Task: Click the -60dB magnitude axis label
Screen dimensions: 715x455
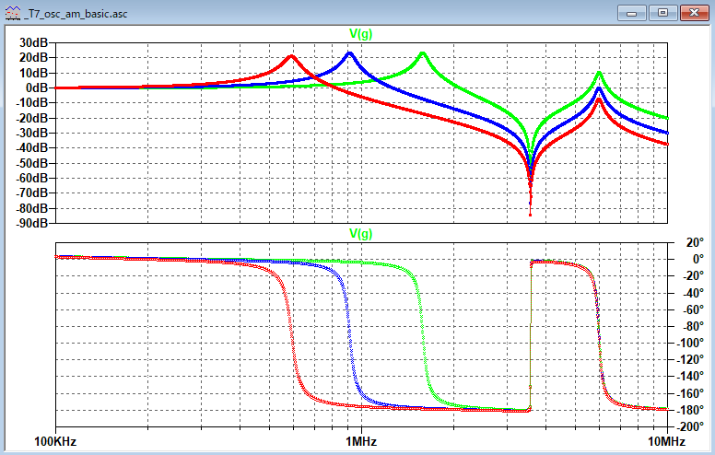Action: 31,179
